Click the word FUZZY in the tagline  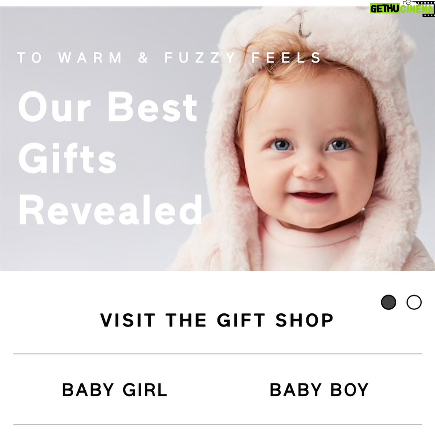[200, 58]
